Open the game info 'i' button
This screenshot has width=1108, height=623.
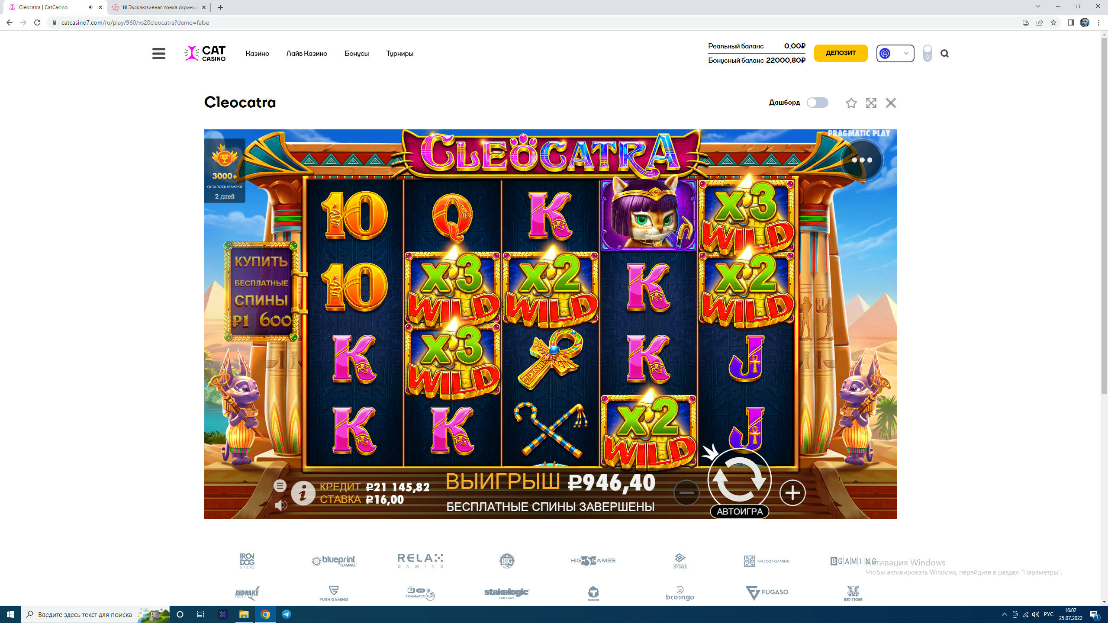[303, 493]
